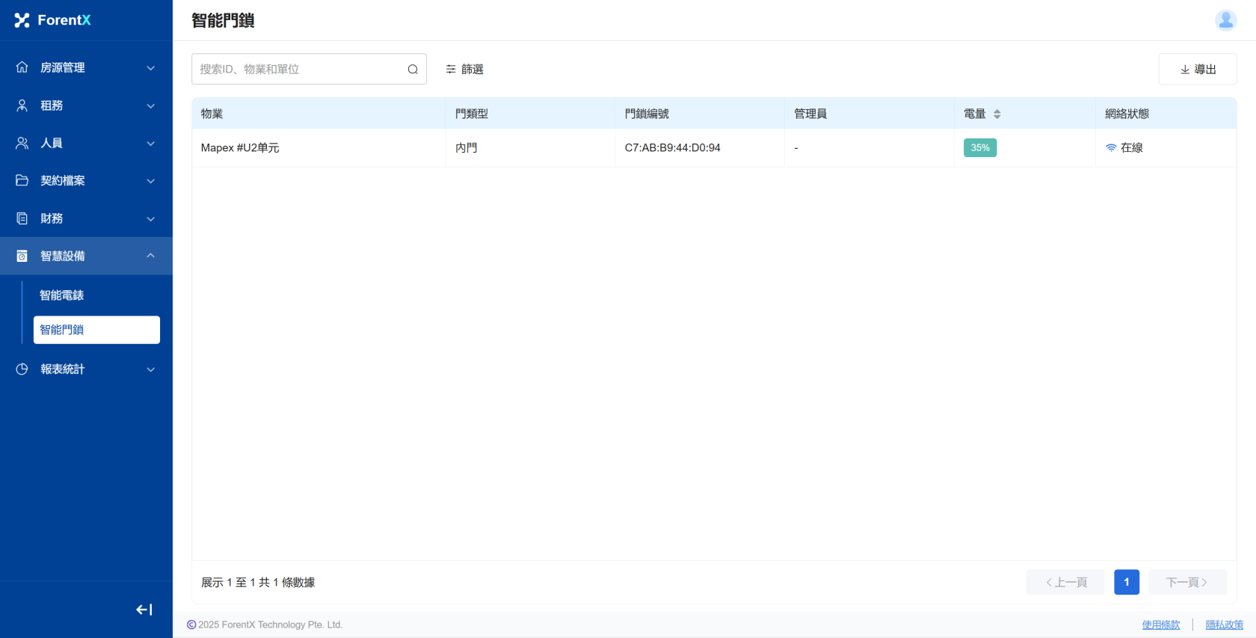Sort table by 電量 column arrows
The height and width of the screenshot is (638, 1256).
pyautogui.click(x=997, y=114)
